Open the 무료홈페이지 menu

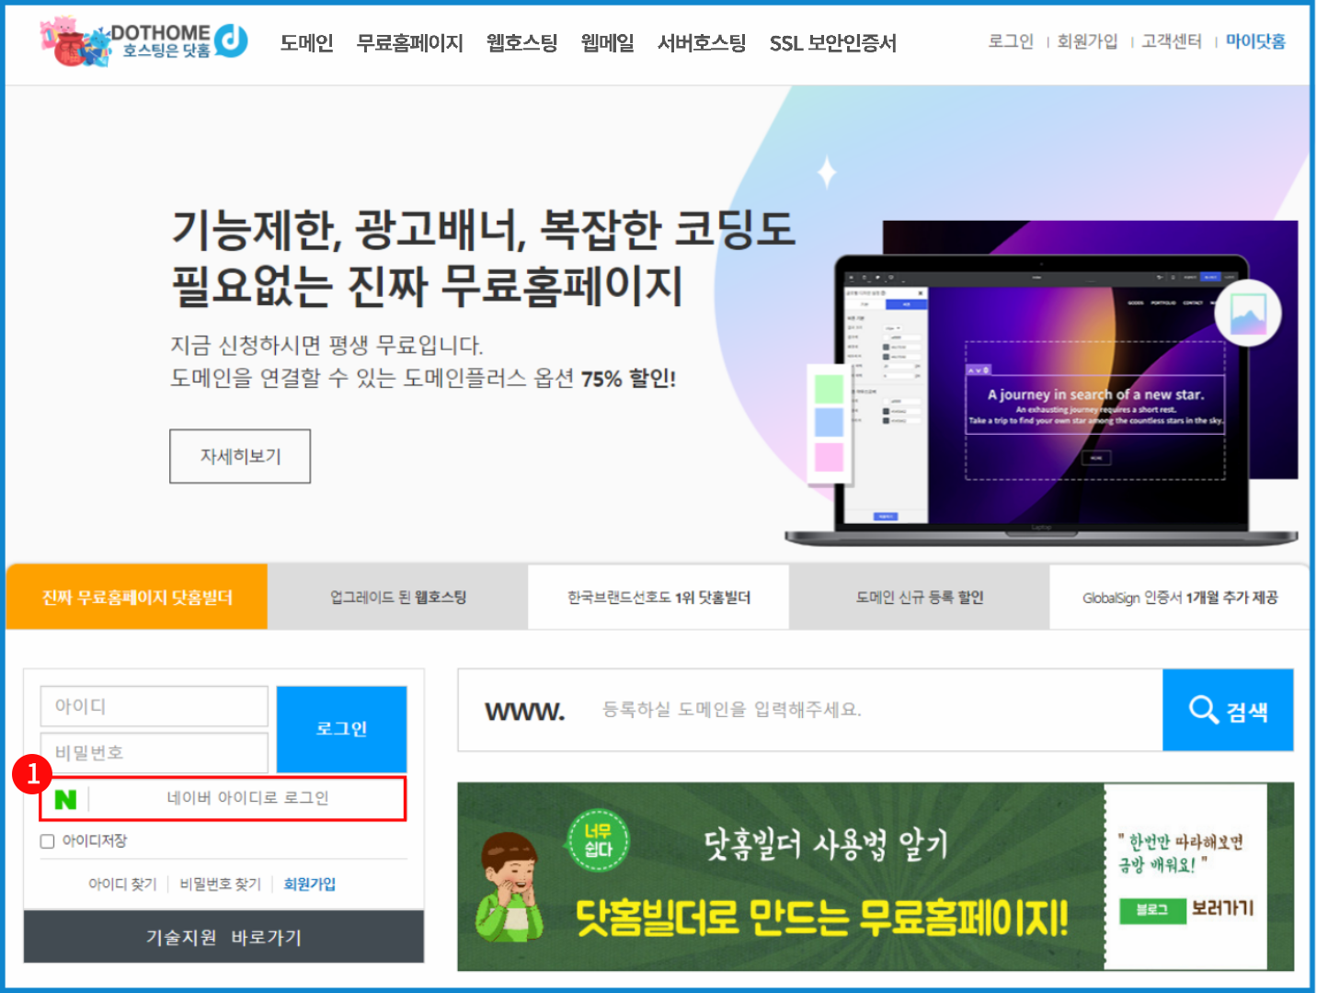(409, 43)
